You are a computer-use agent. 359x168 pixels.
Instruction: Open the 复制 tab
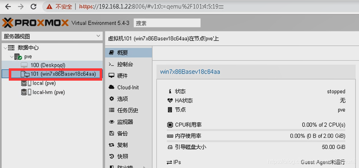[129, 145]
